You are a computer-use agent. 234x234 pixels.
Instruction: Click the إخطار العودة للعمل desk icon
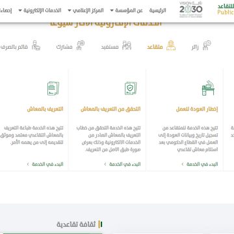[x=208, y=88]
